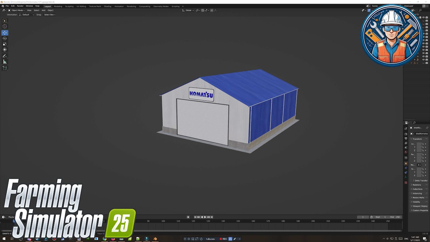Collapse the Transform panel
This screenshot has height=242, width=430.
tap(417, 139)
